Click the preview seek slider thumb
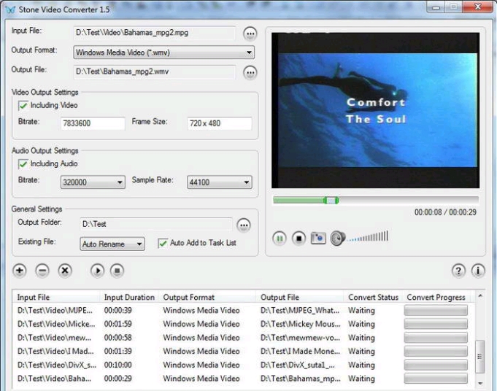The height and width of the screenshot is (391, 497). pos(331,201)
